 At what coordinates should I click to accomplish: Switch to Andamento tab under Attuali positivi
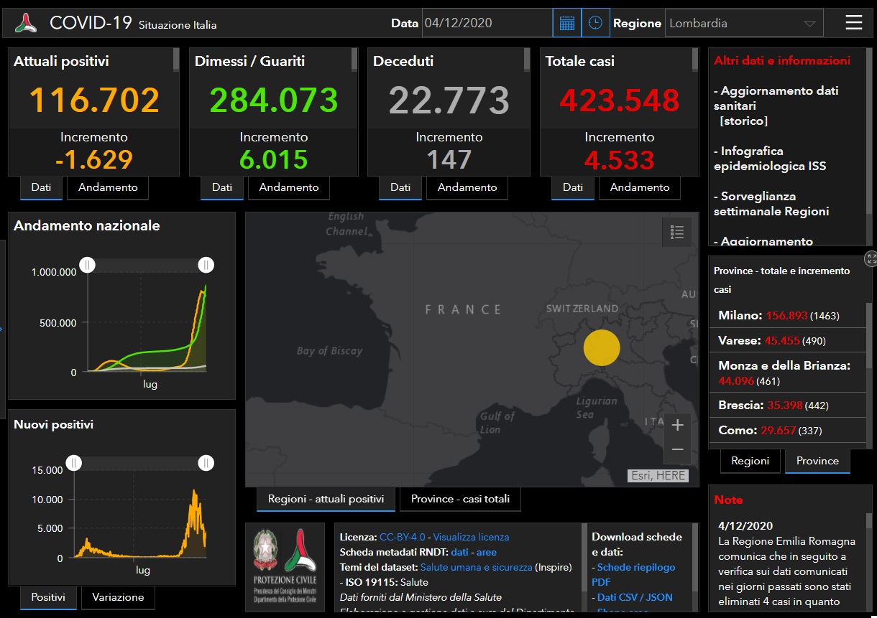[108, 187]
